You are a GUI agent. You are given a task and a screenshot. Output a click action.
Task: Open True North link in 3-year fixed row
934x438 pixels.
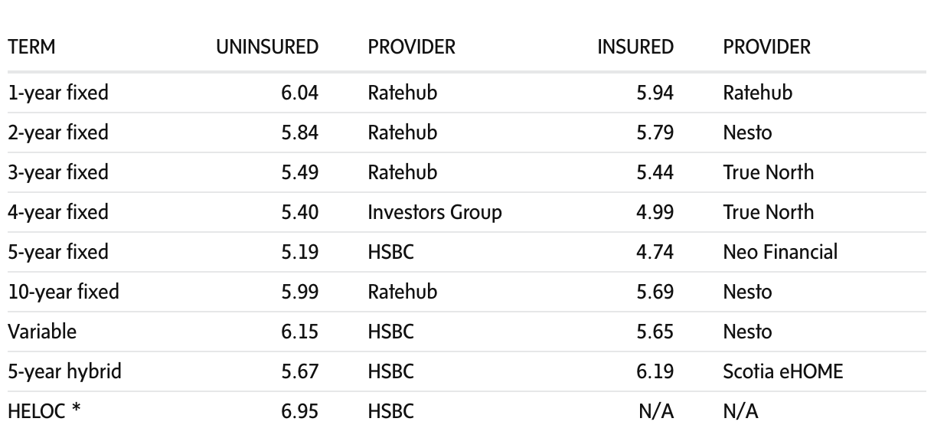coord(769,172)
